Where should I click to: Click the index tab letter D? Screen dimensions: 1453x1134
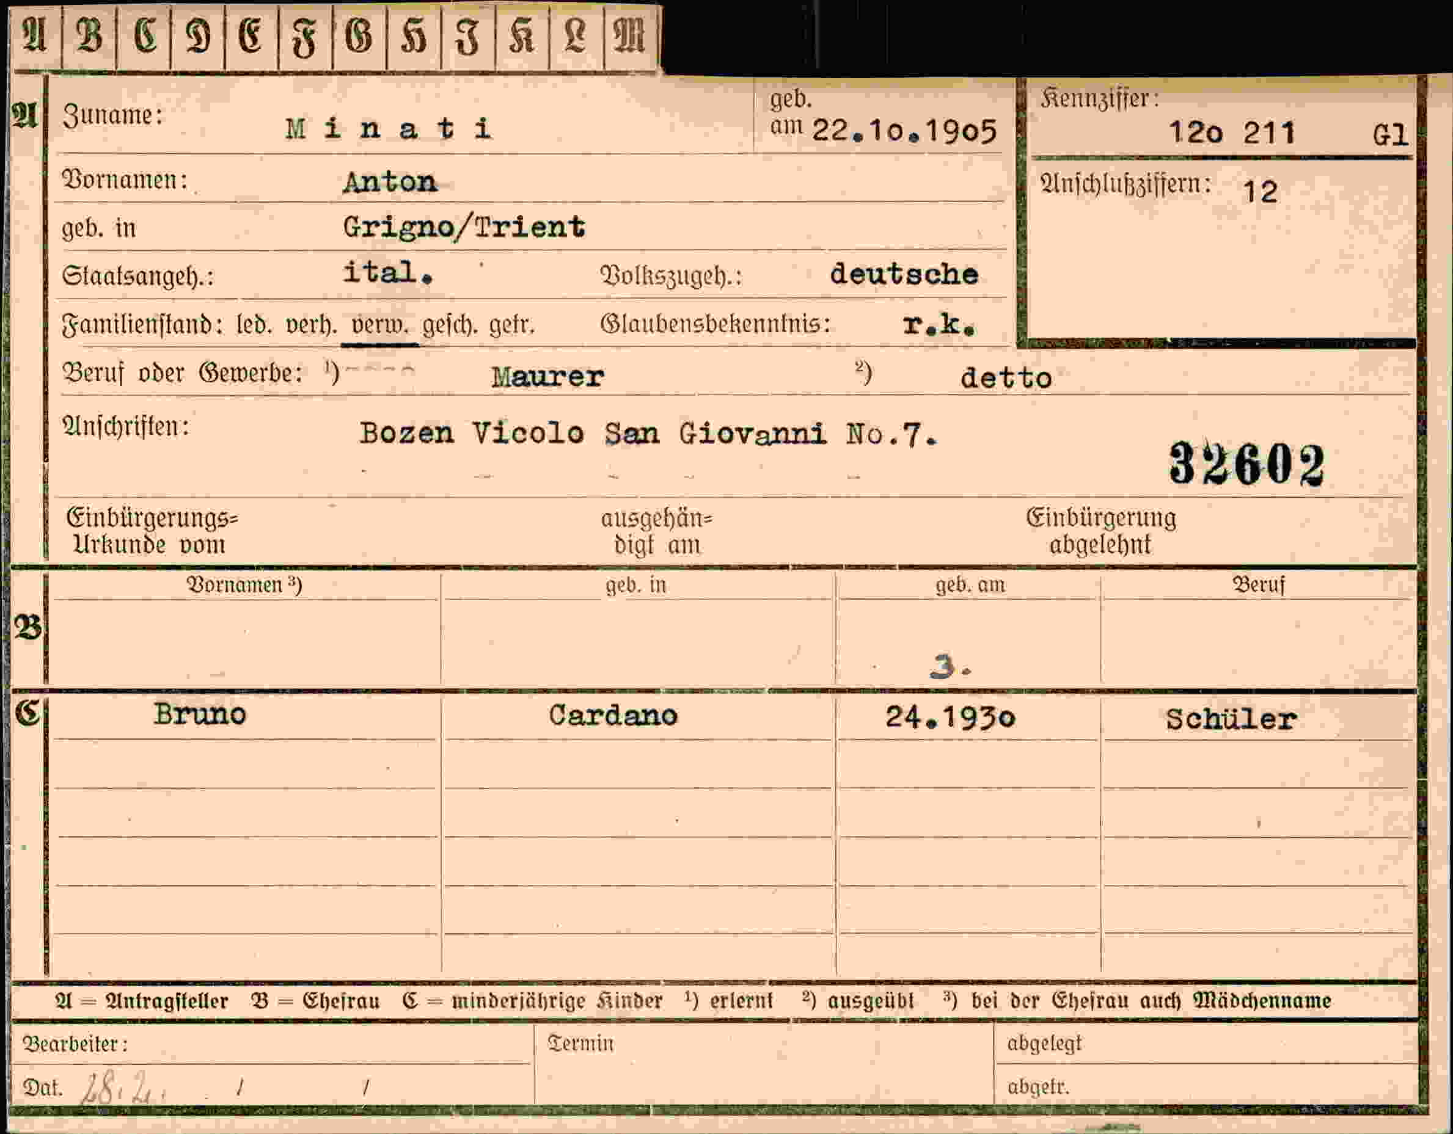point(198,36)
